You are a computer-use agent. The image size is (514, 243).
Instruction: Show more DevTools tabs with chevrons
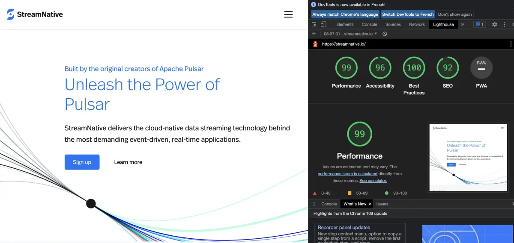(463, 24)
